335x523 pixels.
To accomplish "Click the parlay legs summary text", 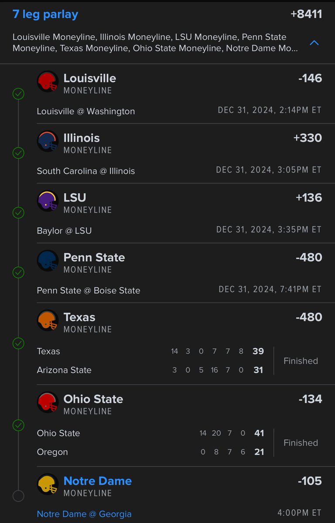I will click(156, 43).
